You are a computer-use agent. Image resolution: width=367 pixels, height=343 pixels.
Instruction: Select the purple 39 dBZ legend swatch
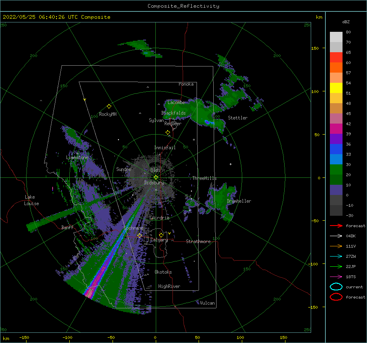[336, 139]
